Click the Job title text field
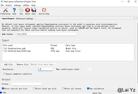 pos(46,34)
